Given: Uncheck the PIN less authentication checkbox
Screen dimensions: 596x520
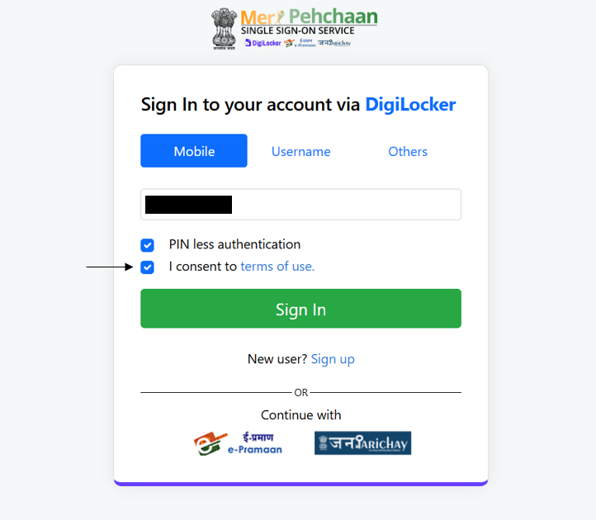Looking at the screenshot, I should click(147, 245).
